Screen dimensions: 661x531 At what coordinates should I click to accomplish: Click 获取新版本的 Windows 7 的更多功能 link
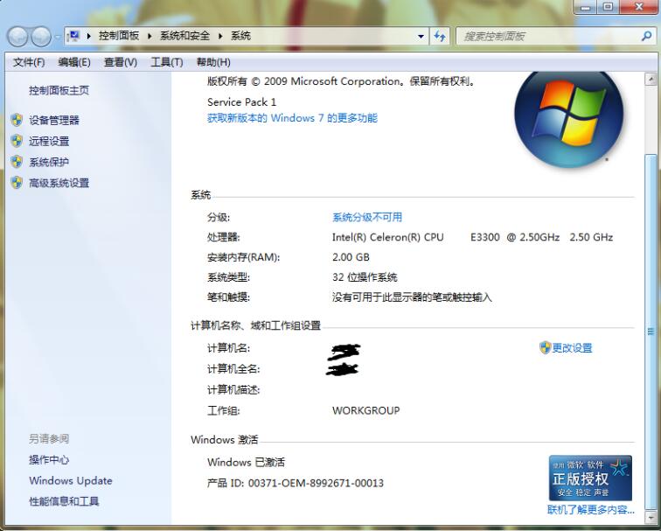pyautogui.click(x=292, y=118)
